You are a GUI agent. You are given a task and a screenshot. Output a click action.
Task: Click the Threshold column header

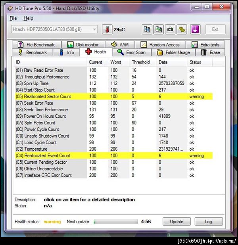tap(143, 62)
